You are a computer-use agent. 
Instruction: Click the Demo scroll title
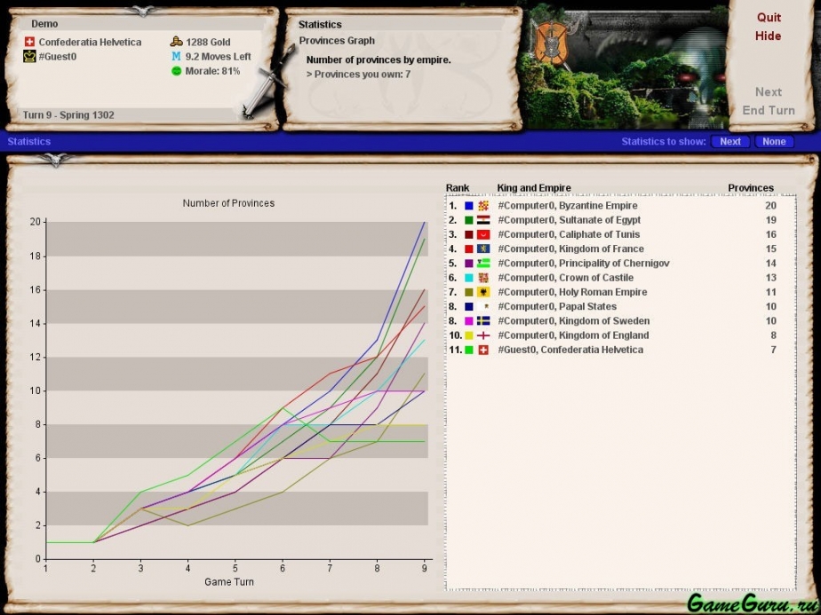(x=44, y=24)
